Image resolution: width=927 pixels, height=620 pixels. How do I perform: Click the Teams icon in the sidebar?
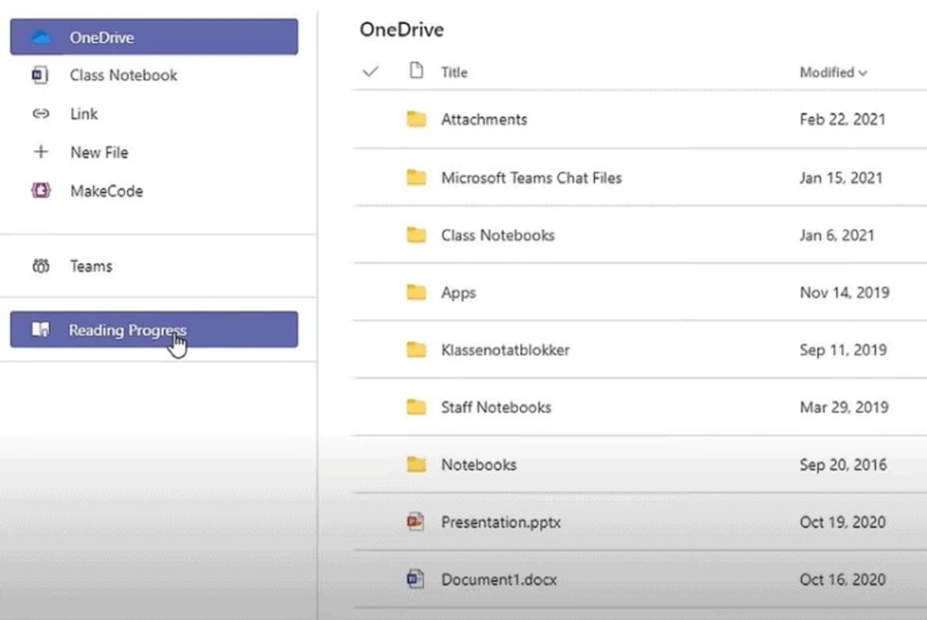(42, 266)
